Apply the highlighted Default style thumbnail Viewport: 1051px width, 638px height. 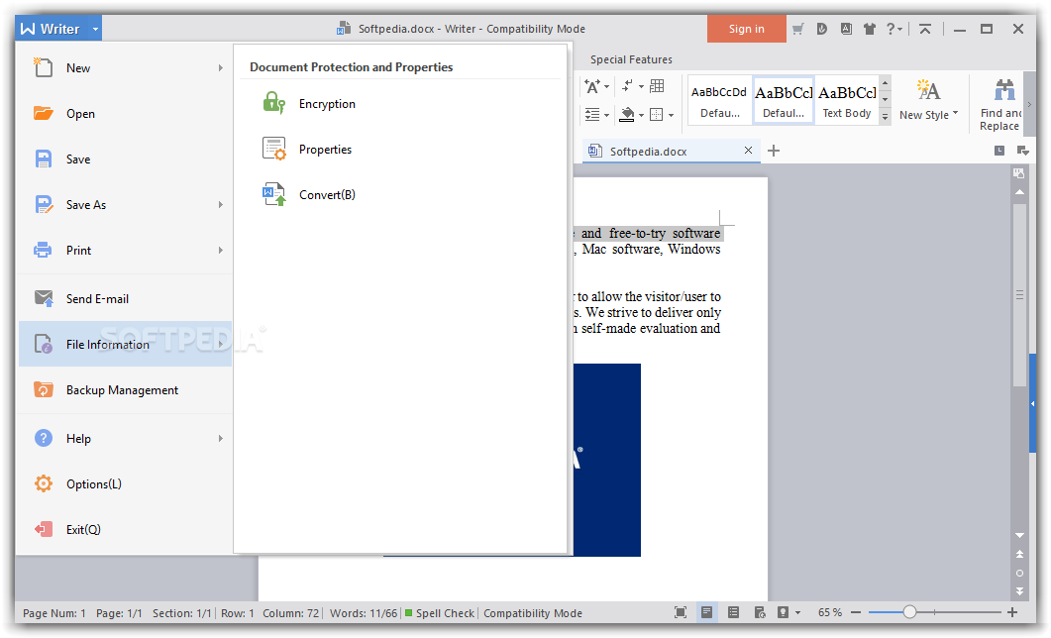point(784,100)
